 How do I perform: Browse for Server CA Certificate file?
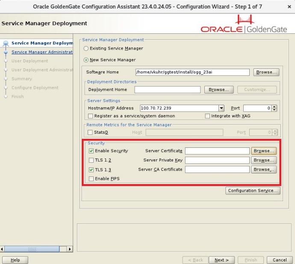coord(264,170)
